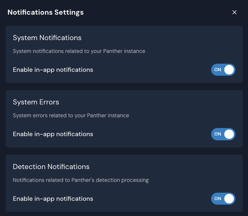This screenshot has width=248, height=216.
Task: Click the System Errors heading text
Action: tap(36, 102)
